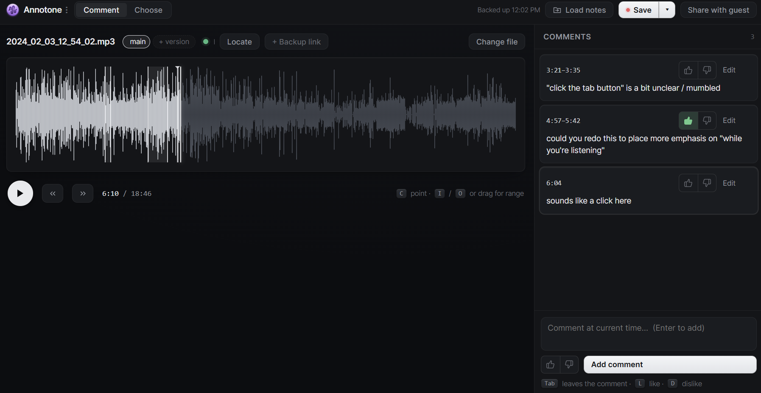
Task: Click the I range-in key hint
Action: pyautogui.click(x=439, y=193)
